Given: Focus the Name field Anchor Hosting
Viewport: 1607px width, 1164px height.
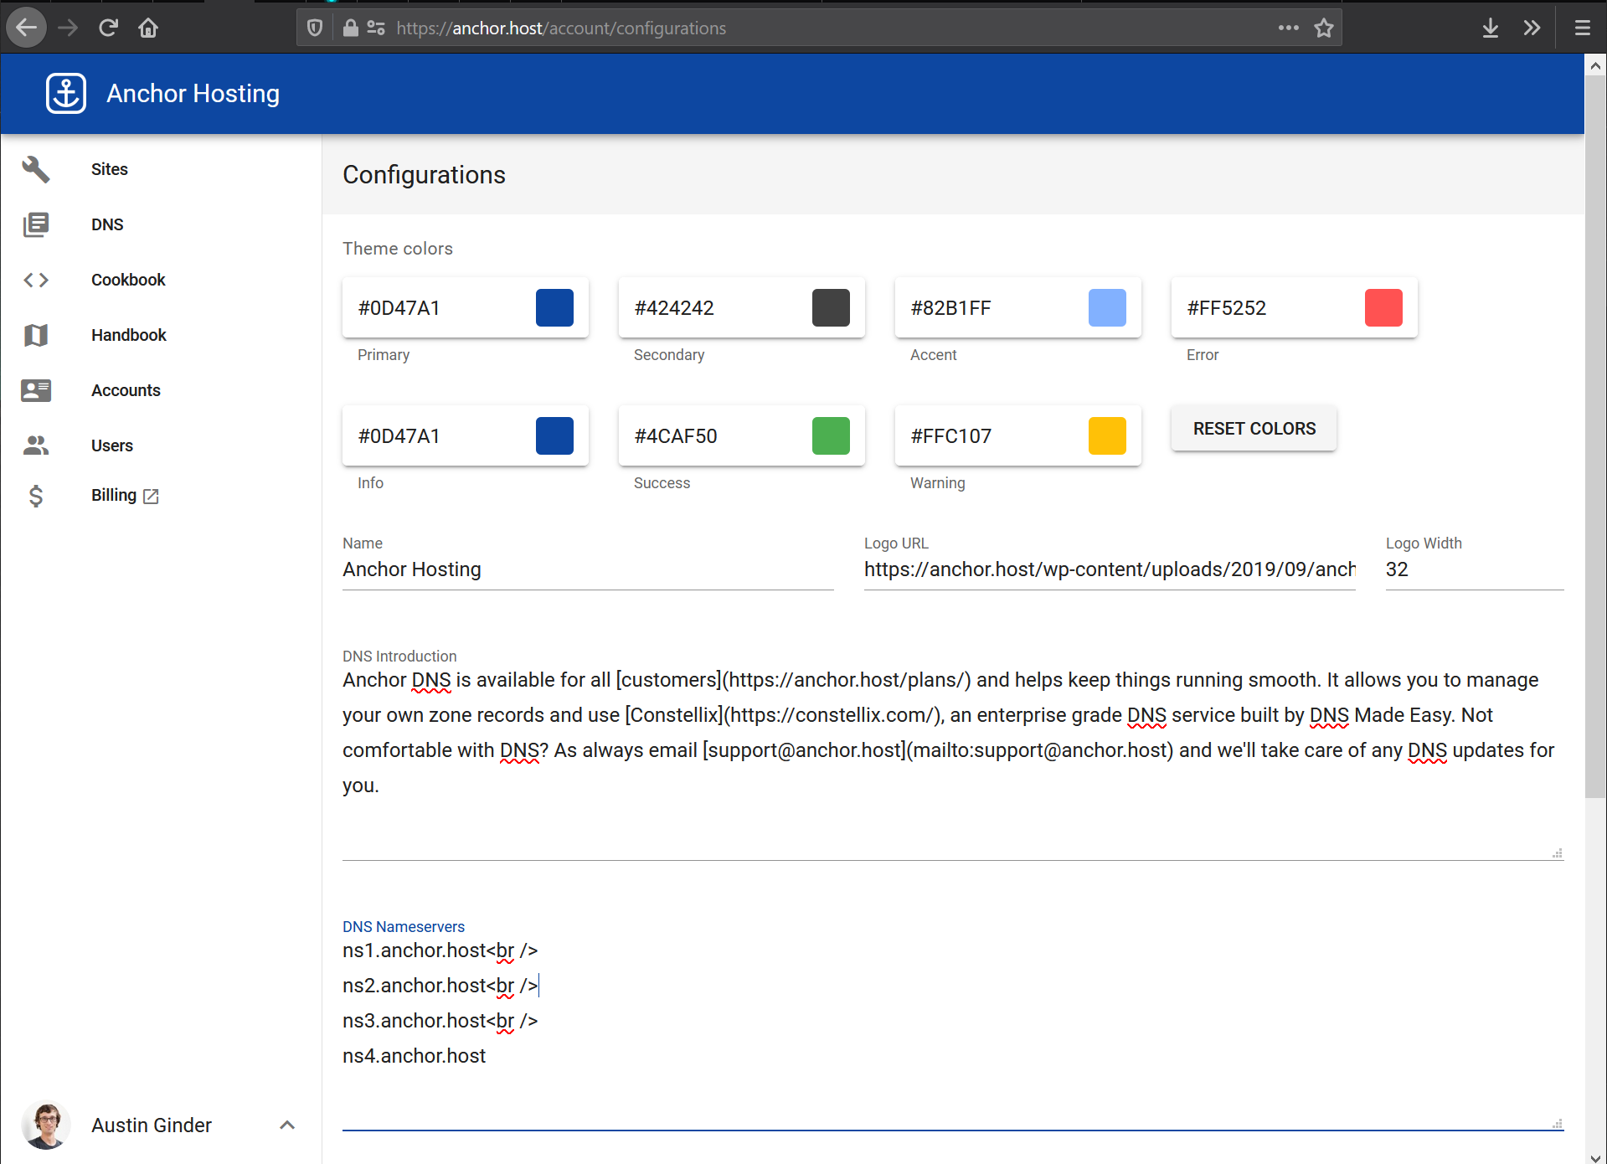Looking at the screenshot, I should tap(588, 569).
